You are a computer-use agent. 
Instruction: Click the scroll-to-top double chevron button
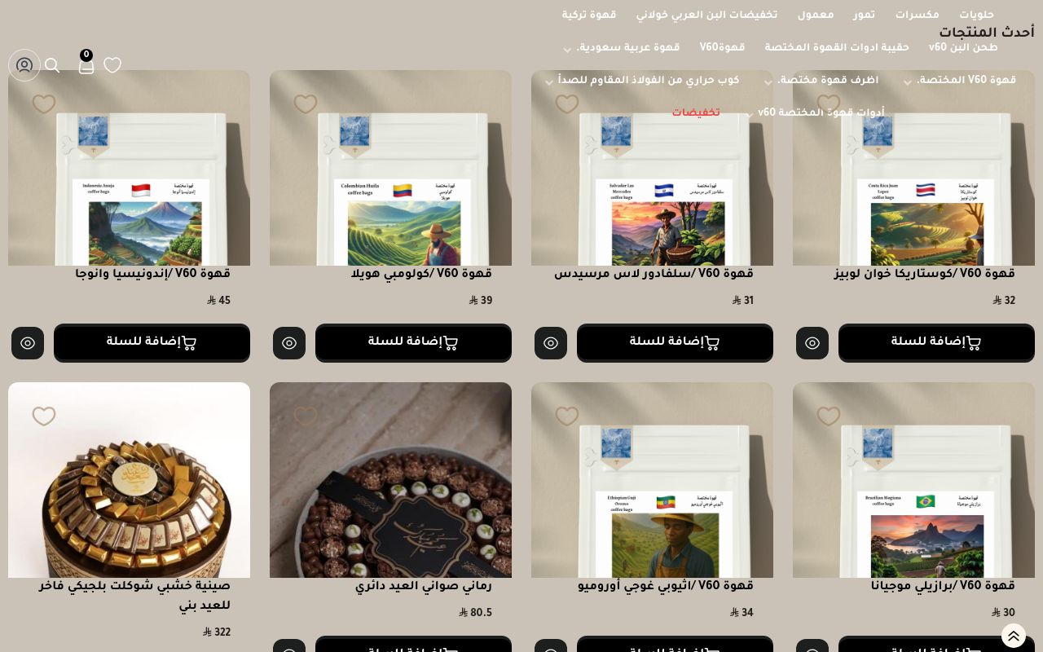1014,636
